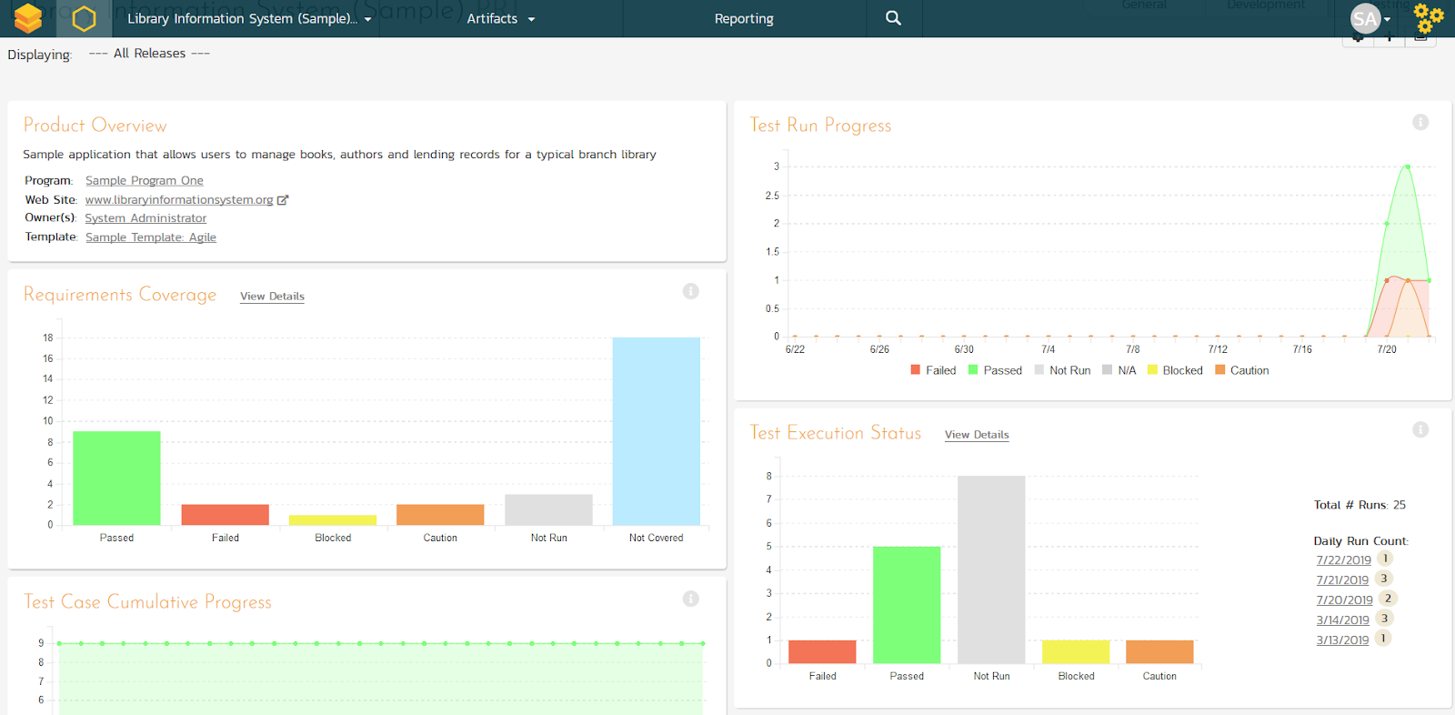1455x715 pixels.
Task: Open the All Releases display selector
Action: [x=149, y=54]
